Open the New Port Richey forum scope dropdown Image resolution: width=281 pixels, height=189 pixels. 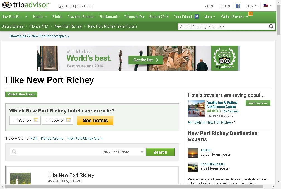click(123, 152)
